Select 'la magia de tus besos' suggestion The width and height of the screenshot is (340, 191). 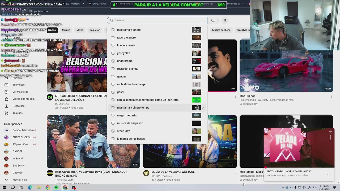(x=157, y=139)
